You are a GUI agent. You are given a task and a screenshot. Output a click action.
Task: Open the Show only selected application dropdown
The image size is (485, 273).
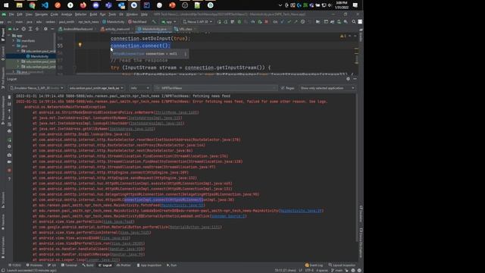pos(327,88)
